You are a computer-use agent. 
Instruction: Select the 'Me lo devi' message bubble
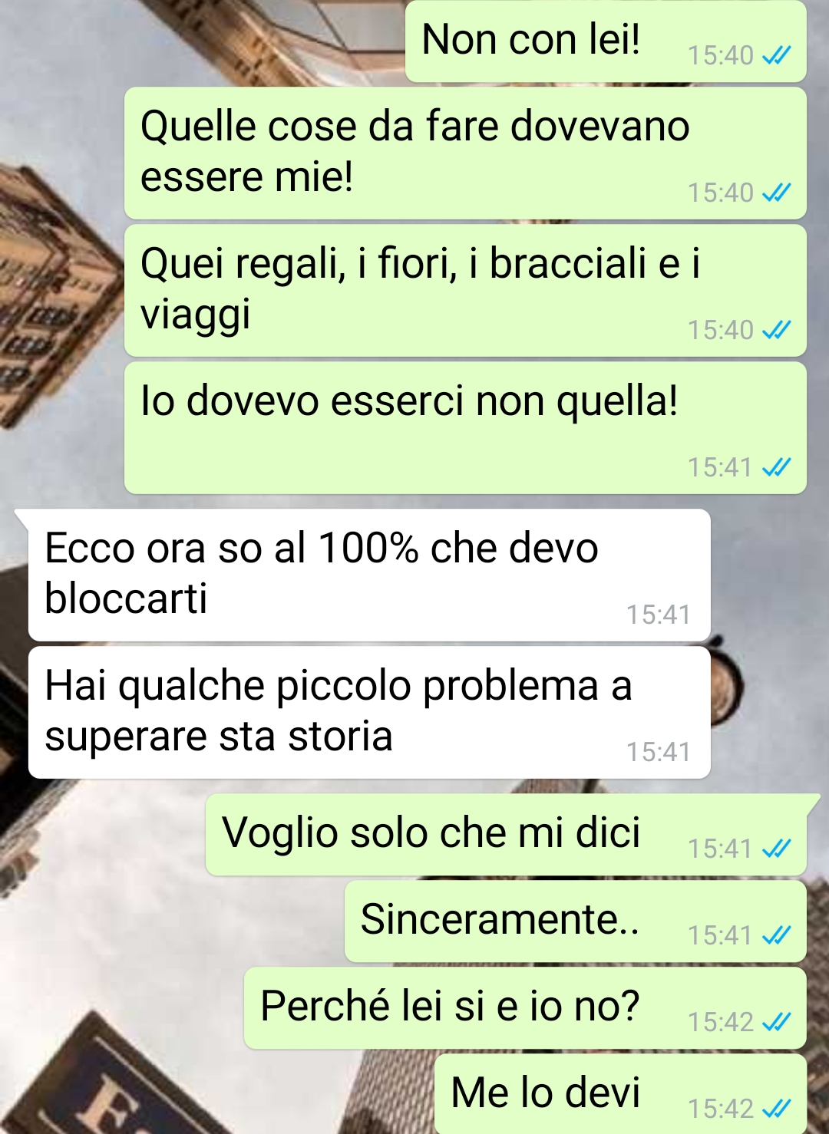click(x=620, y=1094)
